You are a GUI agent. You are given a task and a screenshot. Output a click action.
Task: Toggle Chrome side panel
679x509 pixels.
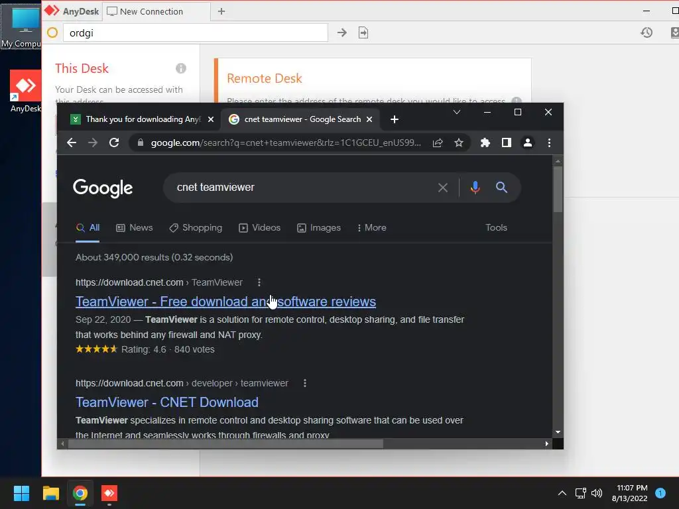pyautogui.click(x=506, y=143)
